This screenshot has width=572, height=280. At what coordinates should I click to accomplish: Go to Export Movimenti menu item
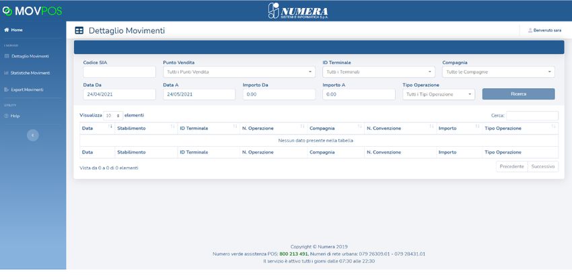pyautogui.click(x=27, y=90)
